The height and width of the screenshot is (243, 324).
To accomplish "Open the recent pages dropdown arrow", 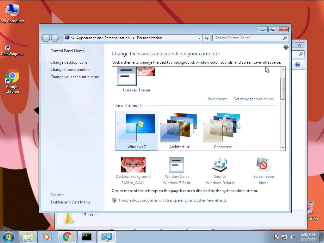I will point(61,38).
